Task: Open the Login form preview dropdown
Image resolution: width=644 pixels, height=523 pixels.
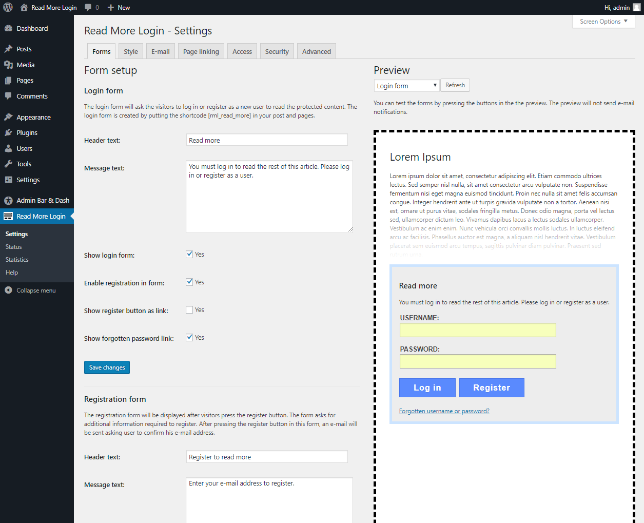Action: point(406,86)
